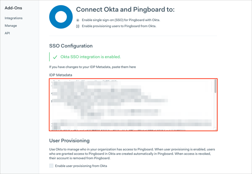The width and height of the screenshot is (252, 174).
Task: Open Integrations in the sidebar
Action: point(13,18)
